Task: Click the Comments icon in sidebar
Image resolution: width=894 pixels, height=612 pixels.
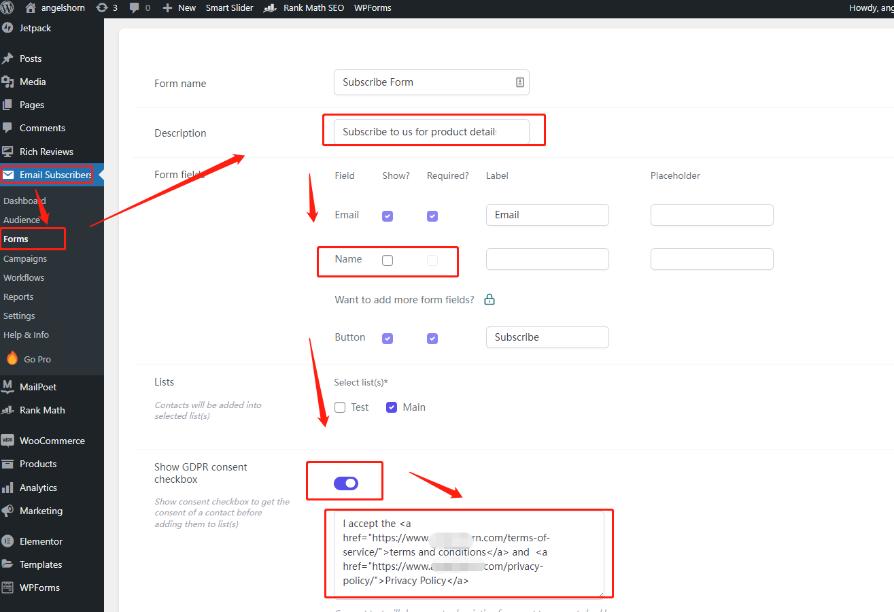Action: coord(7,128)
